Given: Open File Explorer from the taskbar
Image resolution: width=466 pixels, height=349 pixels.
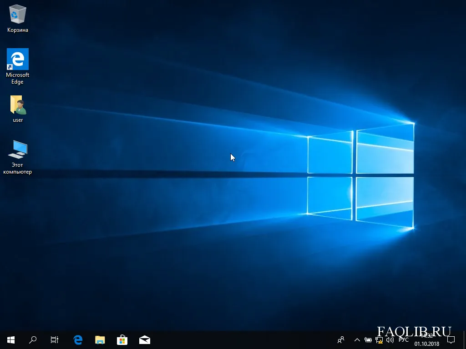Looking at the screenshot, I should coord(100,340).
